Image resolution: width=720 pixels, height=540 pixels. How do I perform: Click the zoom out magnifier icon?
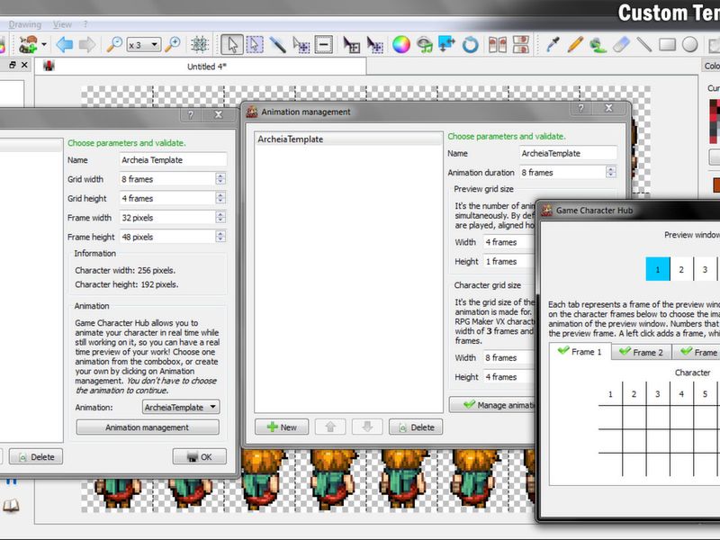(114, 44)
